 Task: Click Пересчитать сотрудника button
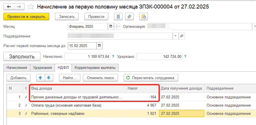pos(151,78)
